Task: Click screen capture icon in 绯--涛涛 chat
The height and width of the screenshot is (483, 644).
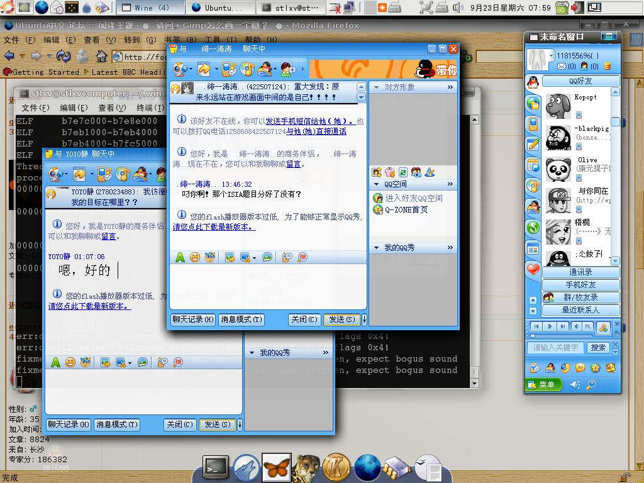Action: 245,257
